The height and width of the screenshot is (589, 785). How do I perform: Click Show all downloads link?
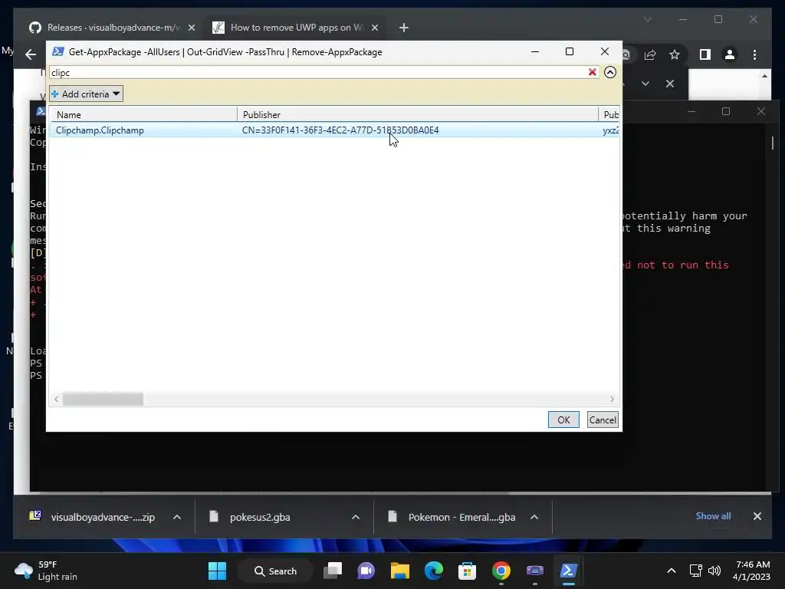[x=713, y=516]
